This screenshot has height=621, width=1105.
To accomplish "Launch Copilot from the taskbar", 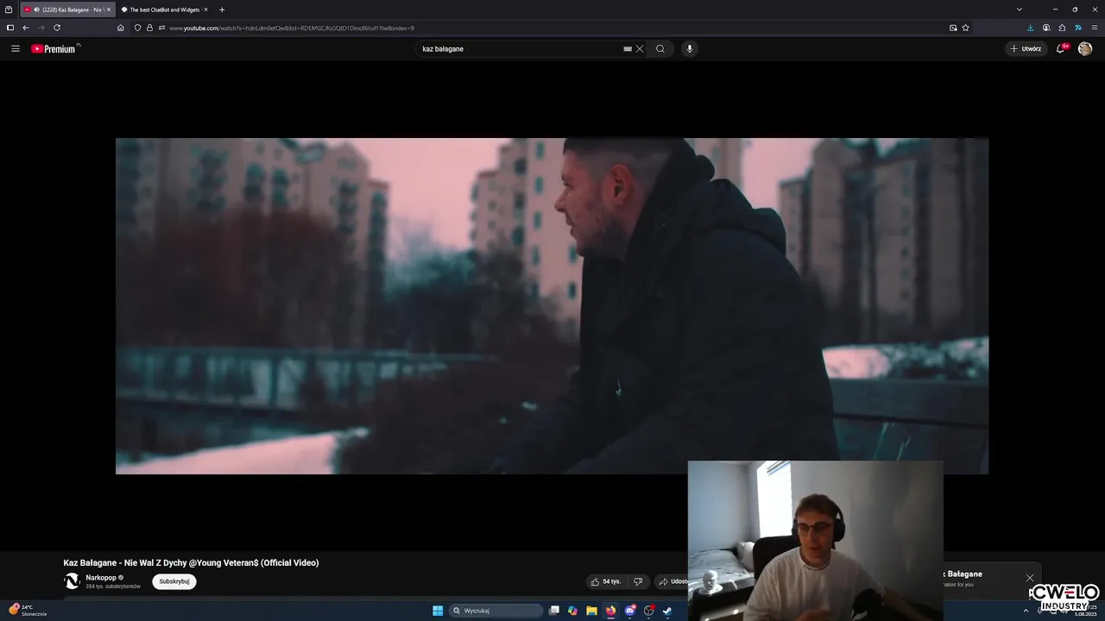I will click(x=572, y=611).
